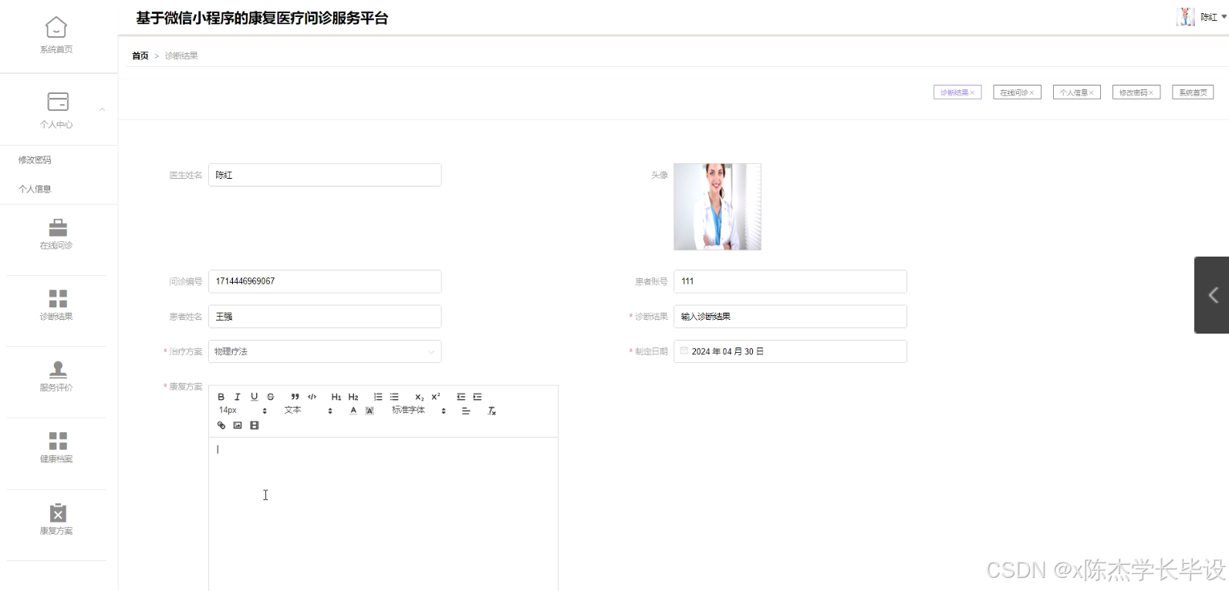Viewport: 1229px width, 591px height.
Task: Apply the Heading 2 style
Action: 353,397
